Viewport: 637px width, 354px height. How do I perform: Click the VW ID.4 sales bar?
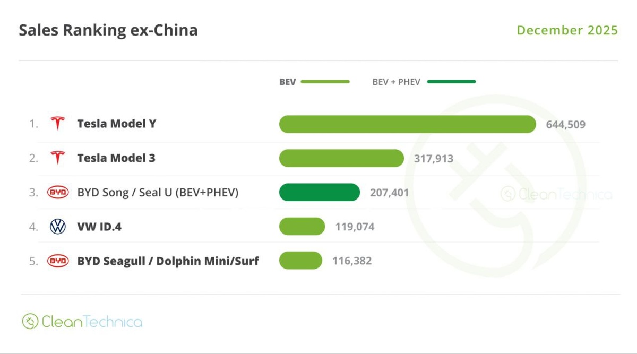(302, 227)
